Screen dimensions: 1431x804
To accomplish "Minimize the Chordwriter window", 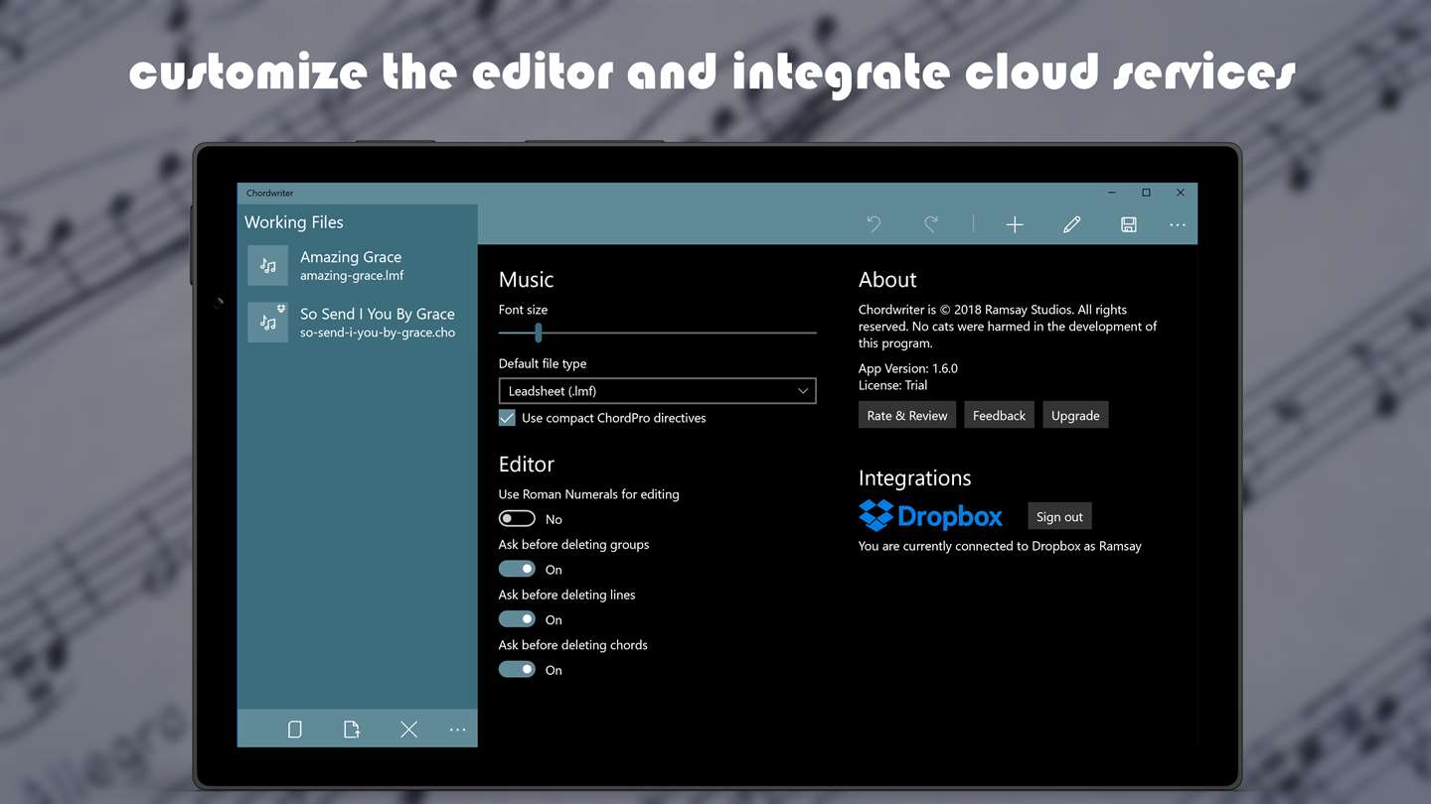I will [1112, 193].
